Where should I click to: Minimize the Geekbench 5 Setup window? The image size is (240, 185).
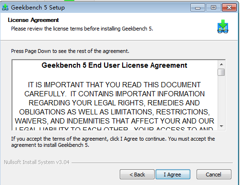[198, 8]
